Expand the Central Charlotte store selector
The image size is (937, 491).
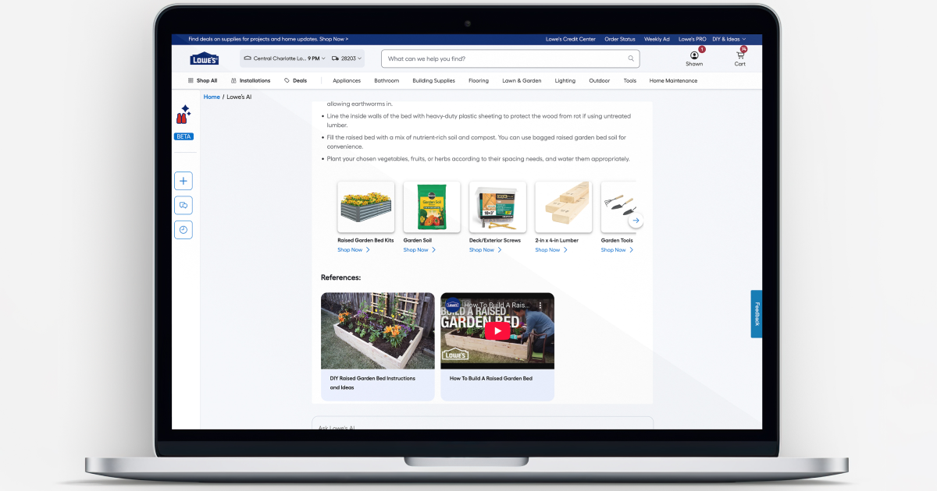[x=284, y=58]
